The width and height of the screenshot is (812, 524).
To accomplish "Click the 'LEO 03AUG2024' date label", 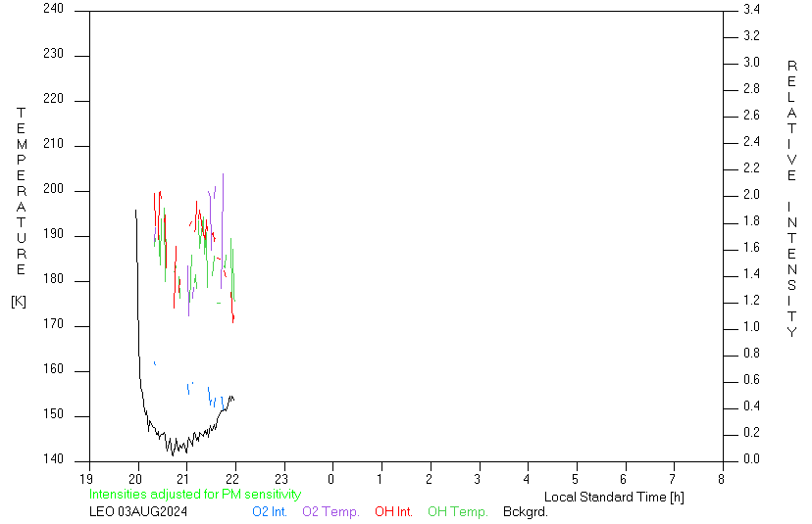I will [138, 511].
